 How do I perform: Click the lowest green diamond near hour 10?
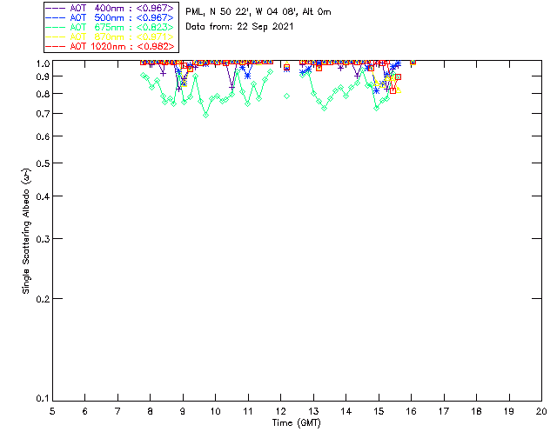coord(205,116)
